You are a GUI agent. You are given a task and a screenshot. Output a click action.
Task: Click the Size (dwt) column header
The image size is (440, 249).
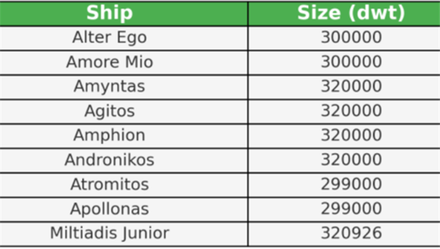pyautogui.click(x=344, y=14)
